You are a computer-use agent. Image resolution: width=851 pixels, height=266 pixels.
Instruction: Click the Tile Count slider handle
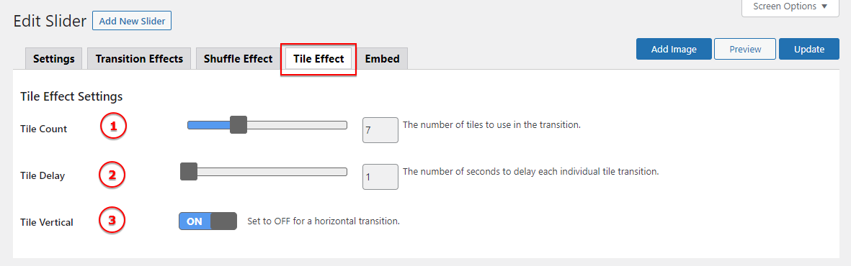(239, 124)
